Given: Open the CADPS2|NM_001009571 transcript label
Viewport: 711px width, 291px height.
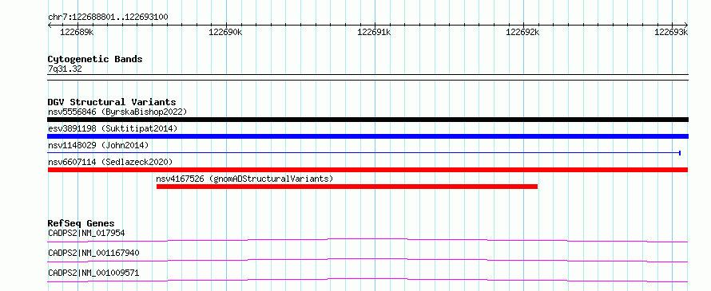Looking at the screenshot, I should point(93,273).
